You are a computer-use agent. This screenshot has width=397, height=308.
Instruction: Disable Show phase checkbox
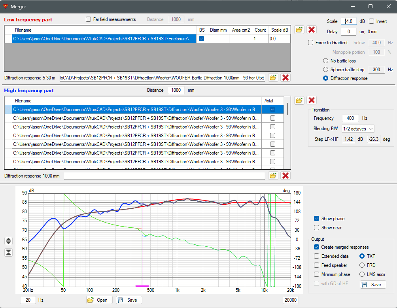tap(316, 218)
